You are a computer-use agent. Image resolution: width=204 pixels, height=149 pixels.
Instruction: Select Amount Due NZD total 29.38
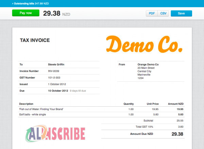click(177, 134)
